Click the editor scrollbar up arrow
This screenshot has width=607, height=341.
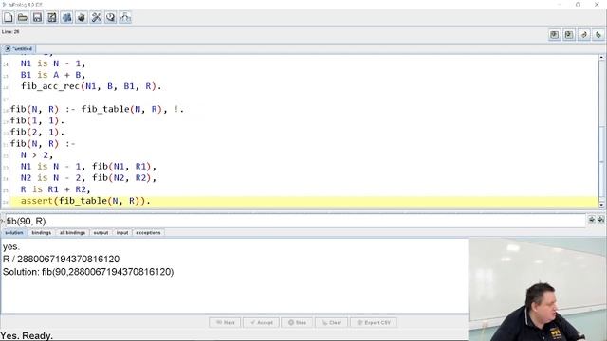point(601,57)
